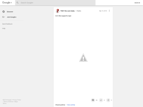Screen dimensions: 143x107
Task: Click the Discover compass icon
Action: click(3, 12)
